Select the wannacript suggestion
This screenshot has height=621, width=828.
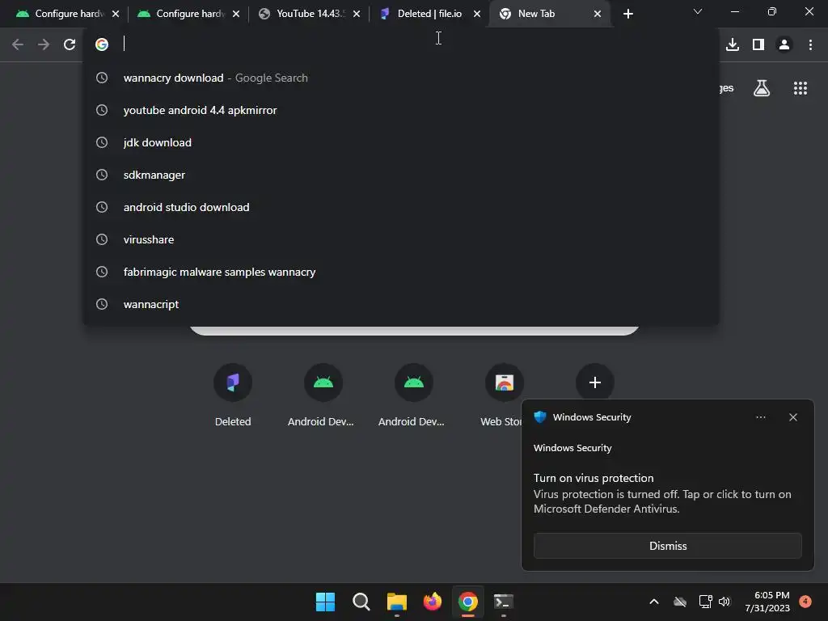click(401, 304)
